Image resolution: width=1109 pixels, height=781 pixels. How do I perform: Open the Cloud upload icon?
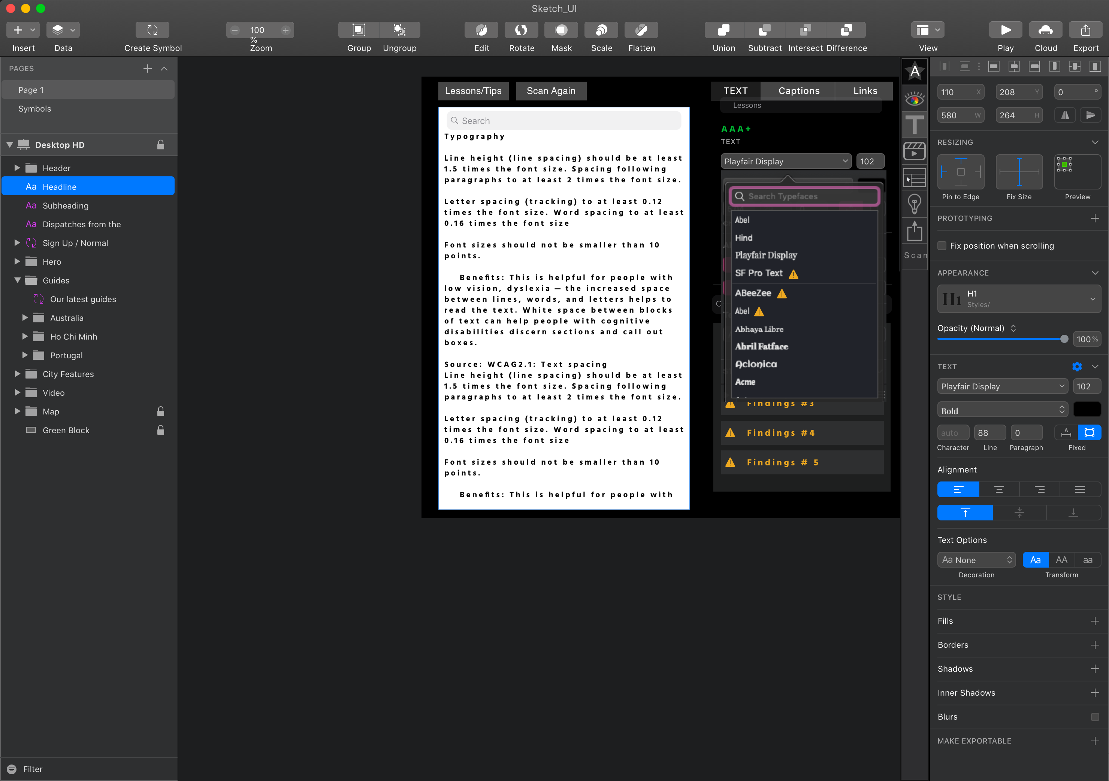[x=1045, y=30]
